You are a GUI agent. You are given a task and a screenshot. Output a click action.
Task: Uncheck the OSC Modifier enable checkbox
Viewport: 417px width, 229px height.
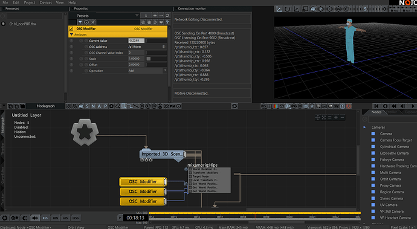pos(71,29)
